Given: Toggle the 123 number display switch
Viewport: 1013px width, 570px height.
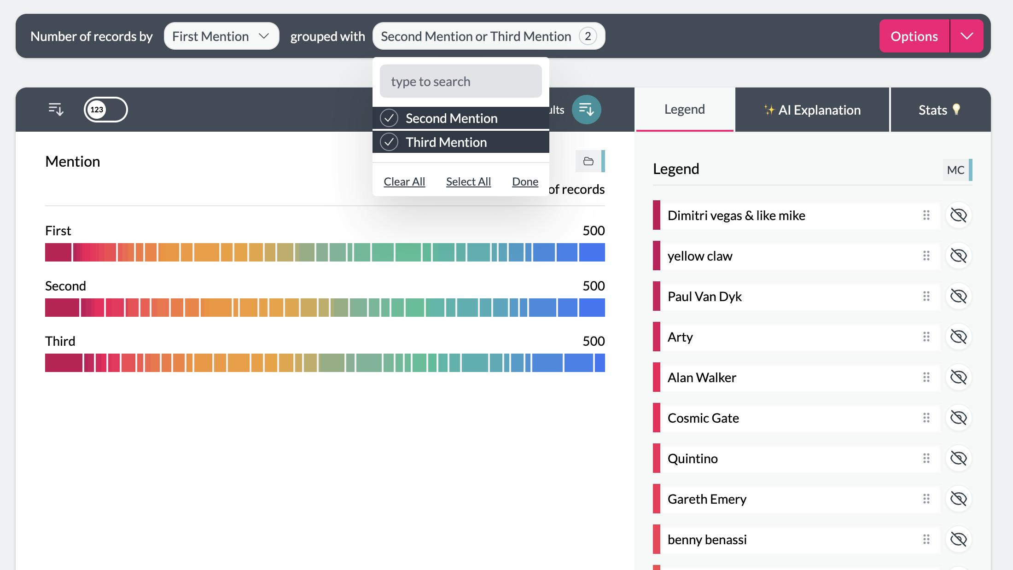Looking at the screenshot, I should pyautogui.click(x=105, y=110).
